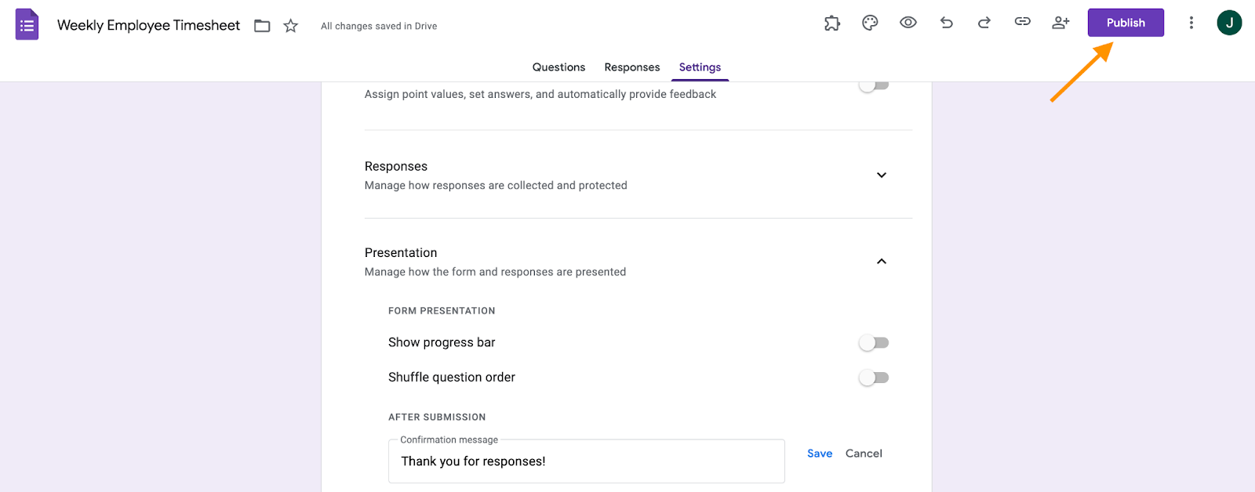1255x492 pixels.
Task: Open the three-dot more options menu
Action: (1191, 23)
